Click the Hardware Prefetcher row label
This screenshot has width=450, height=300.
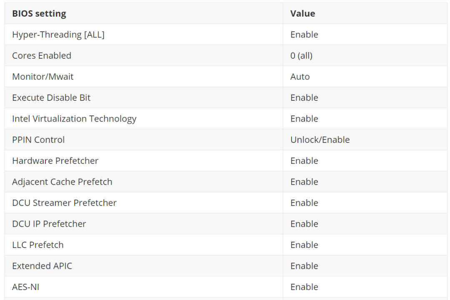[x=55, y=161]
